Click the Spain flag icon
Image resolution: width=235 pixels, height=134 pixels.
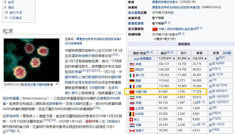[x=132, y=70]
